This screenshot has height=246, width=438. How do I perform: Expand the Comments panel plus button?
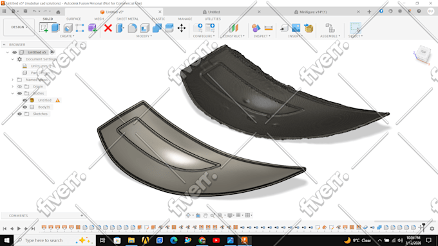82,215
